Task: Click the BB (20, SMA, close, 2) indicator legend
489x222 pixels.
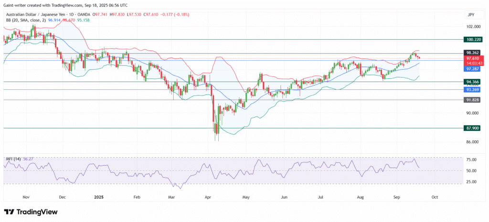Action: (x=26, y=19)
